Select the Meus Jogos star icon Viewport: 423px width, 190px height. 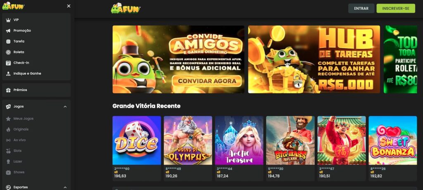tap(8, 119)
